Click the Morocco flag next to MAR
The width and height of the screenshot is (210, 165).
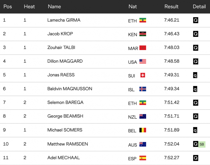(142, 48)
